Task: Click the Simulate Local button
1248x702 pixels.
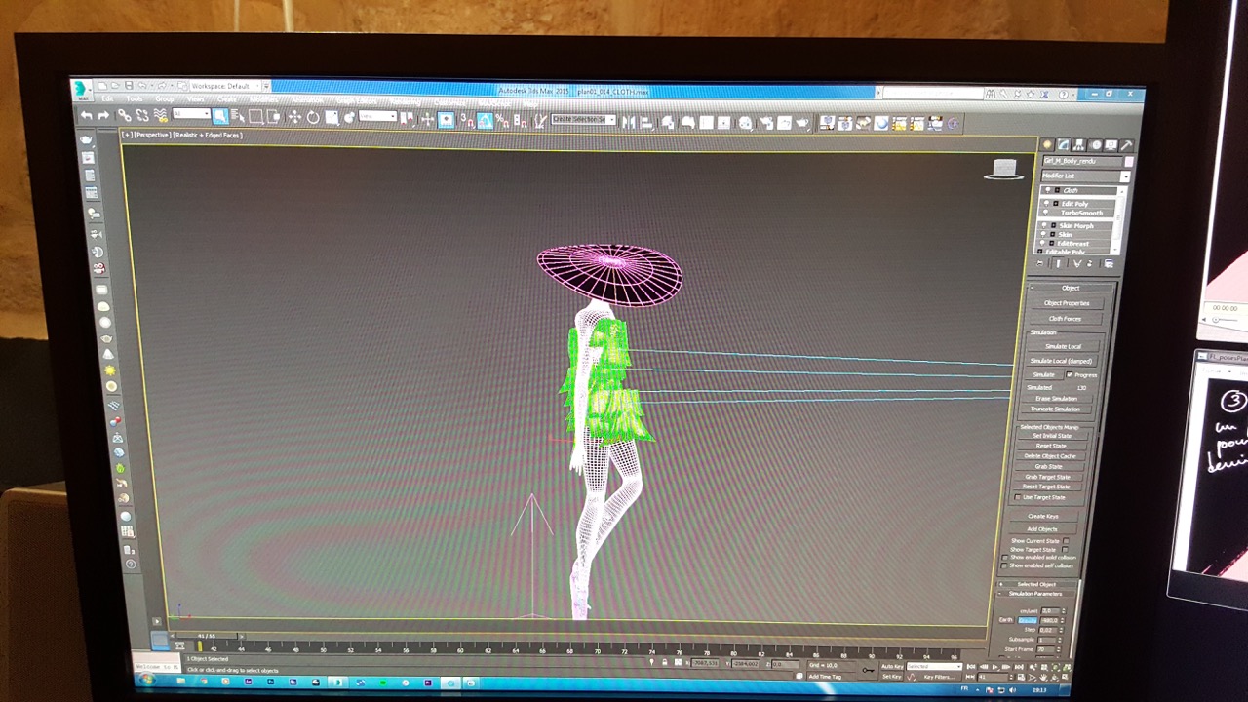Action: tap(1062, 346)
